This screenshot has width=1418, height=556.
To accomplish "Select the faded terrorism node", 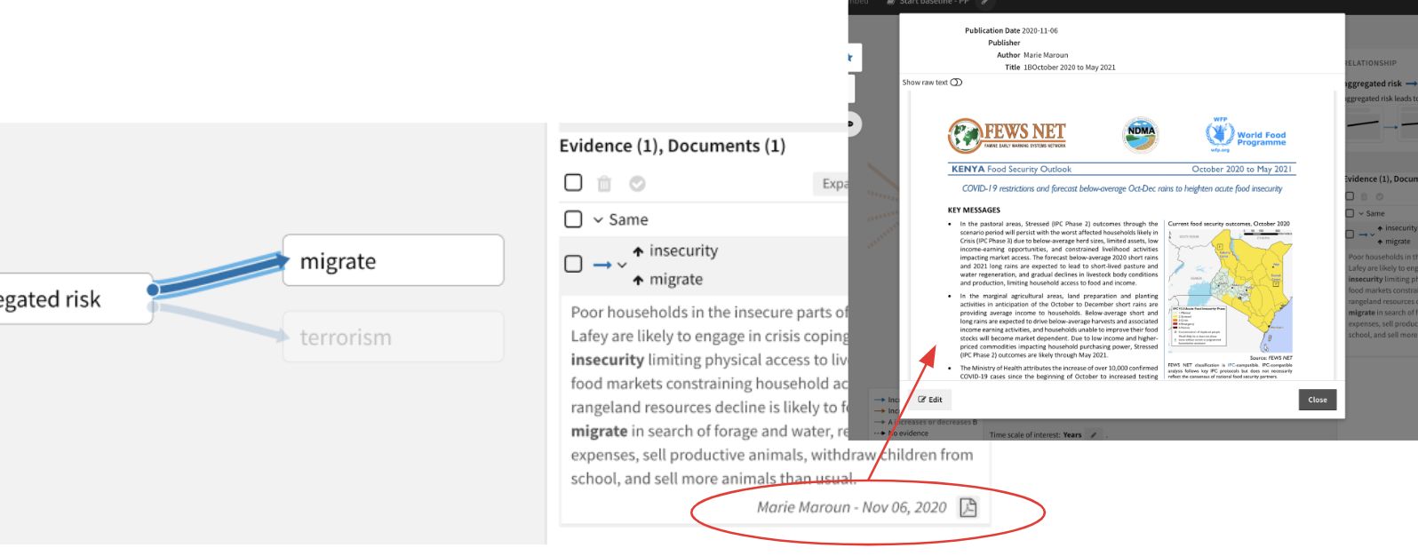I will click(x=393, y=337).
